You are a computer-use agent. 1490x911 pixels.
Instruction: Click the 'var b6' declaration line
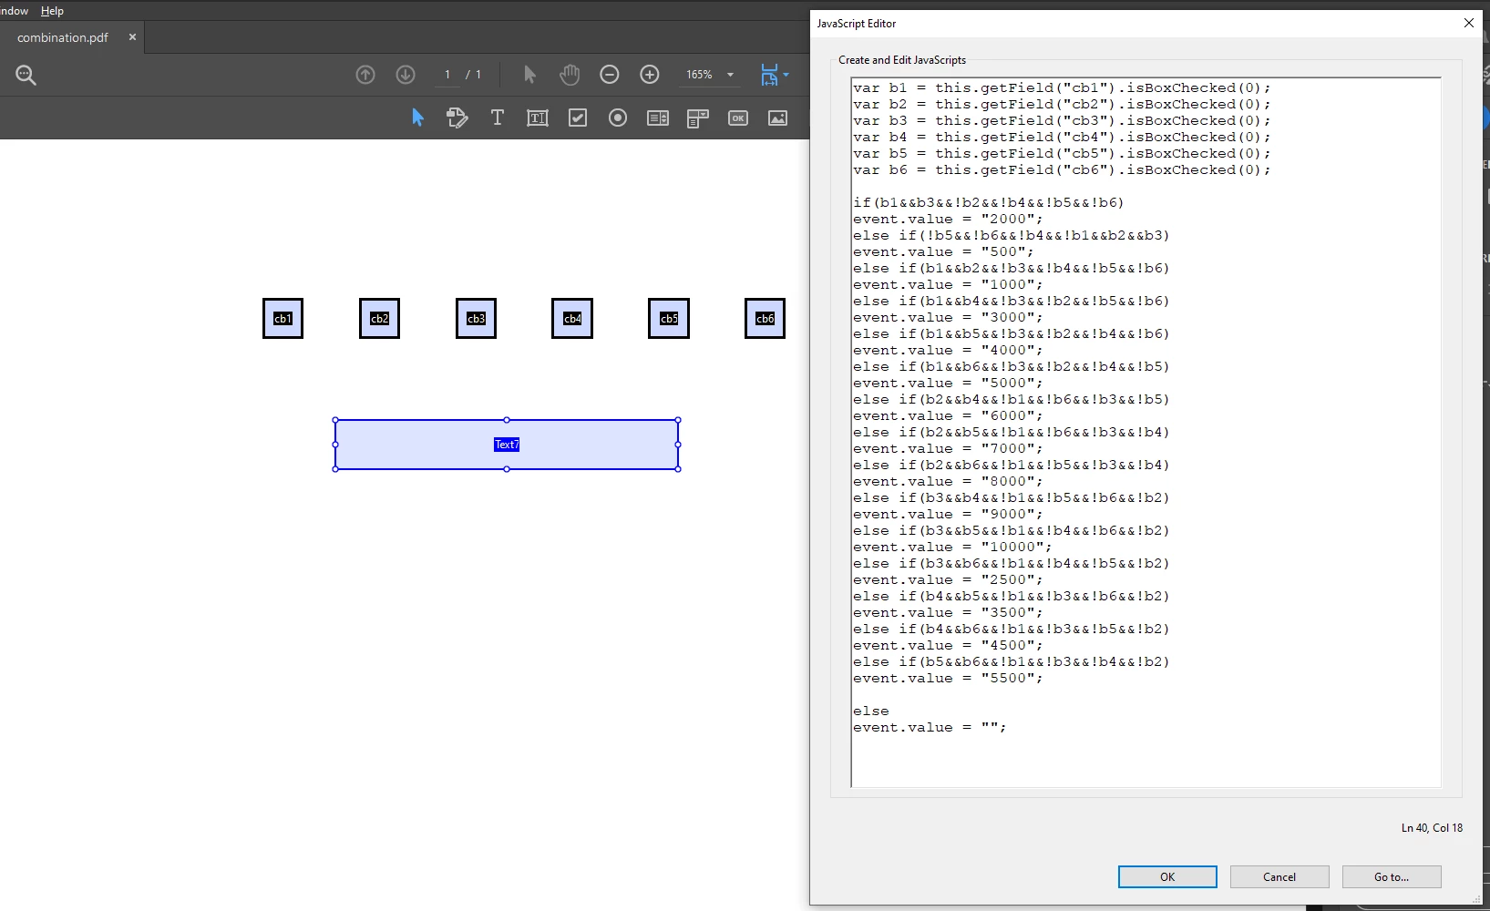click(1062, 170)
